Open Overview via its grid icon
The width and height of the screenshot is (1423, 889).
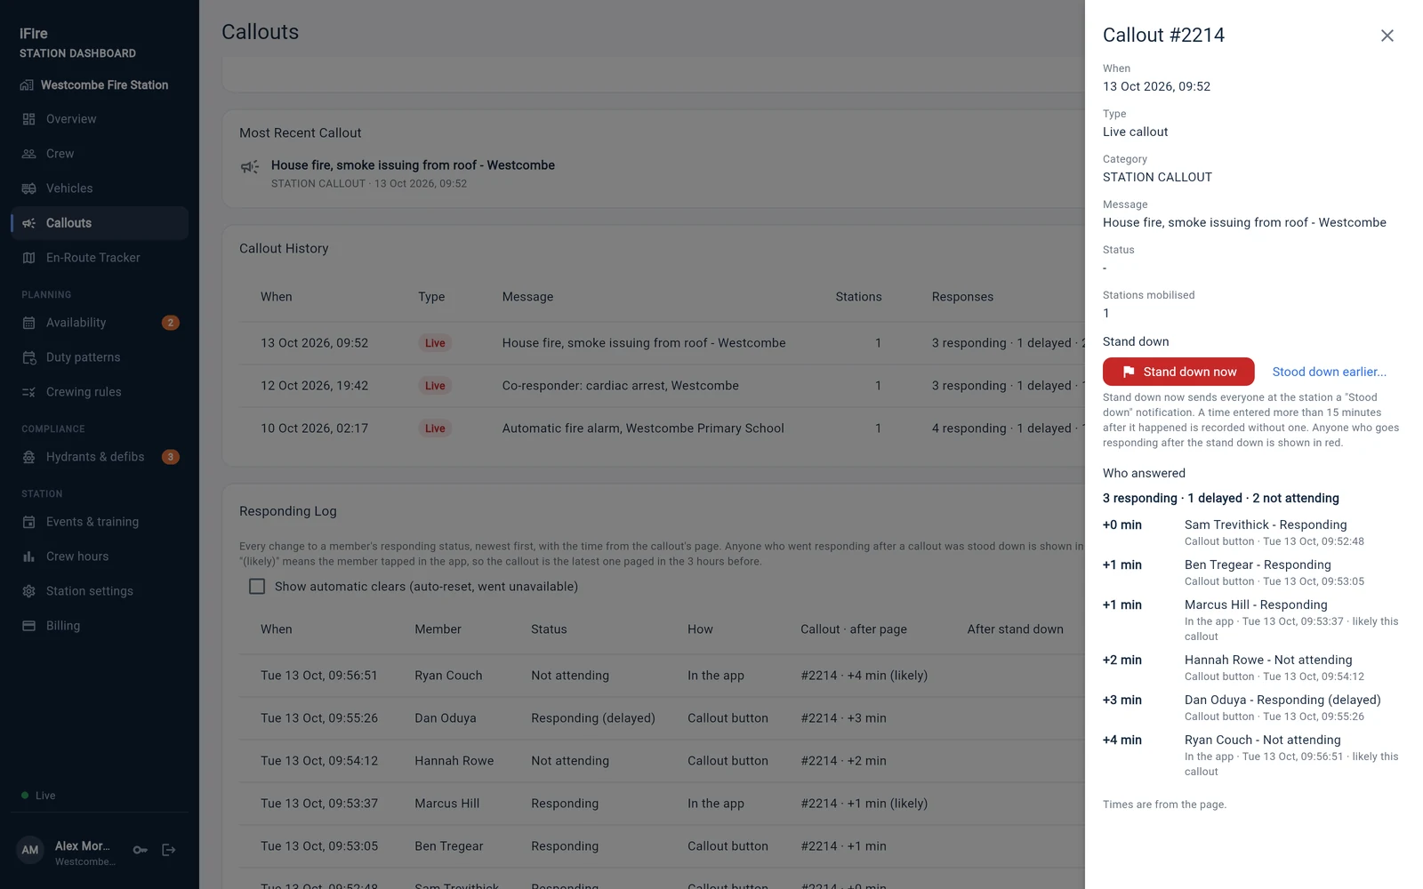tap(28, 119)
